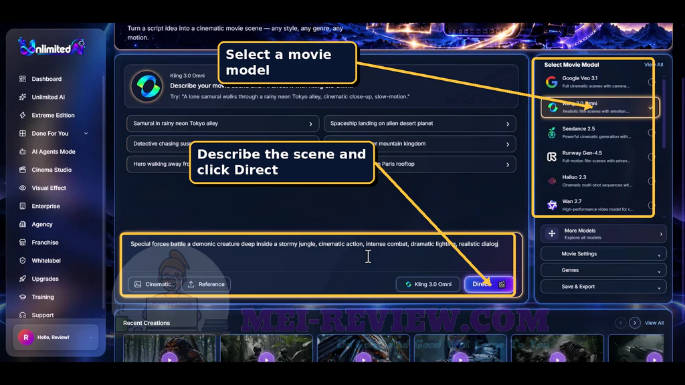Screen dimensions: 685x385
Task: Click the Done For You grid icon
Action: click(23, 133)
